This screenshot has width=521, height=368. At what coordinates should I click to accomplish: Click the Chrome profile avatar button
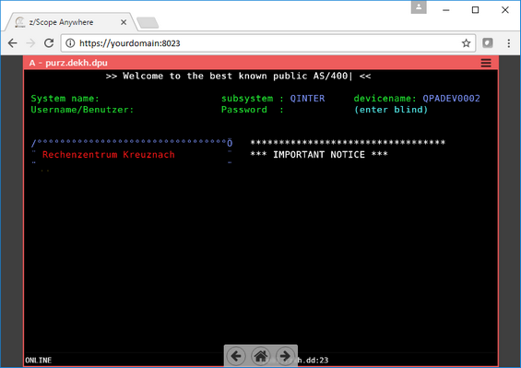click(x=419, y=7)
